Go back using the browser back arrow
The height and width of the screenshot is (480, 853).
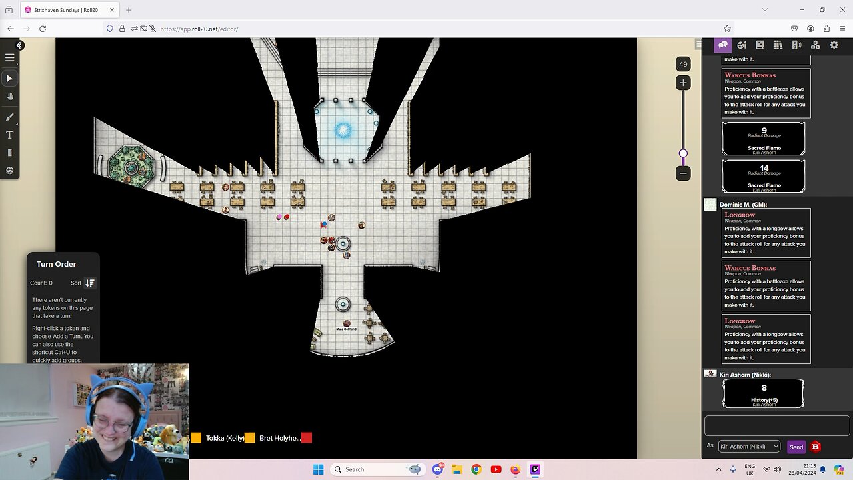11,29
